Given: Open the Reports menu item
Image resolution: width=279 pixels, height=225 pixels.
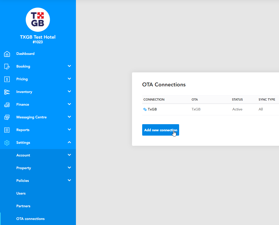Looking at the screenshot, I should (x=38, y=130).
